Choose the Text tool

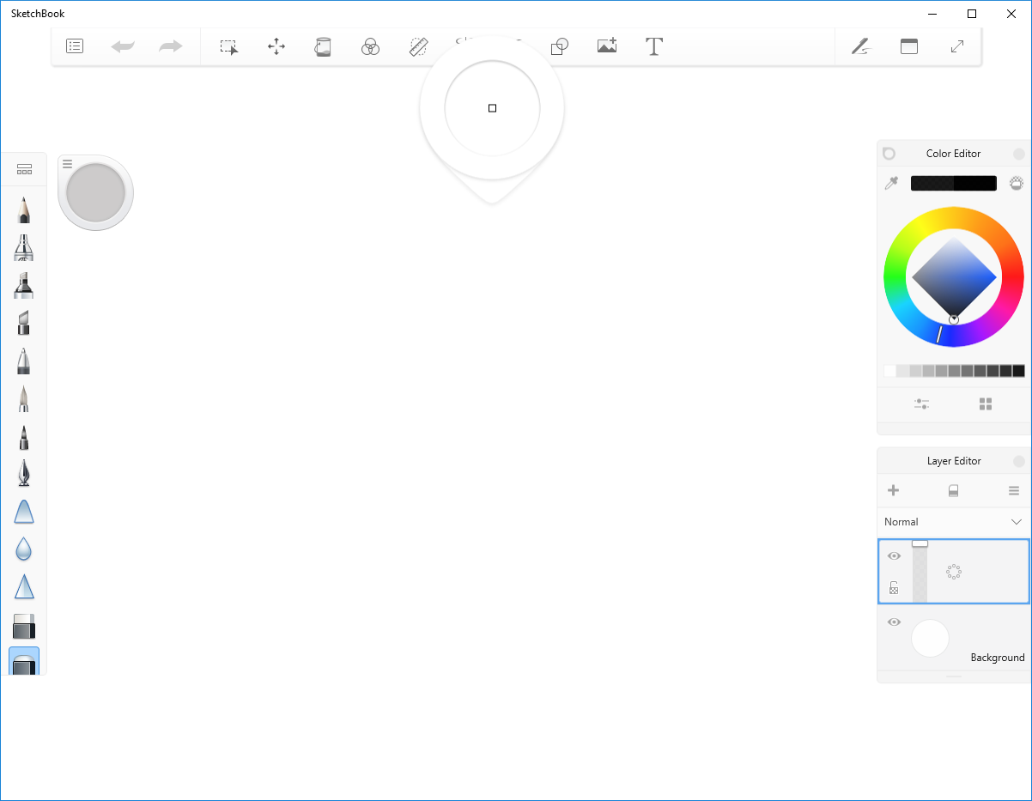653,46
